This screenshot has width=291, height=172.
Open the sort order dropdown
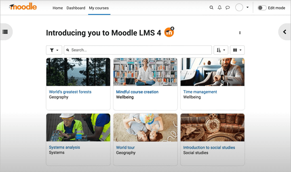[221, 50]
